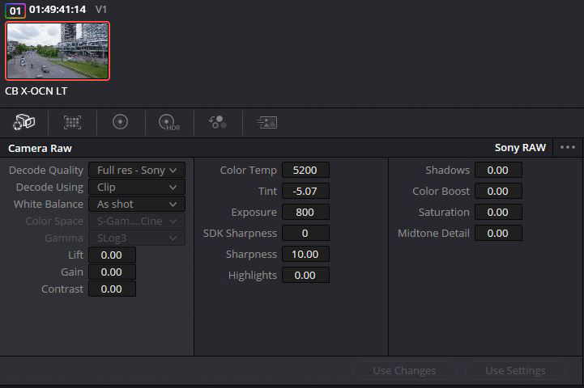This screenshot has width=584, height=388.
Task: Open the Motion Effects palette icon
Action: [266, 122]
